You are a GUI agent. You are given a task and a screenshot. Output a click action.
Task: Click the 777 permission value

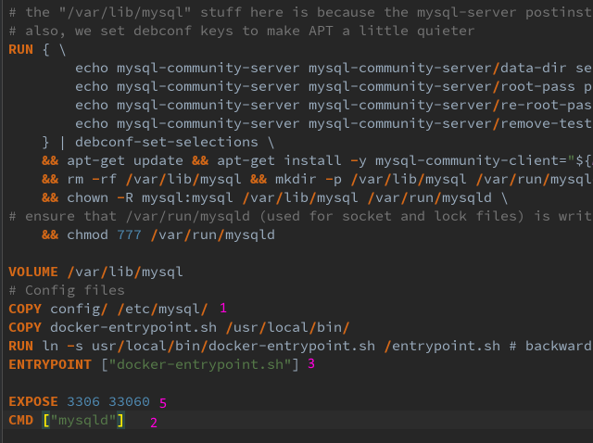click(x=129, y=234)
